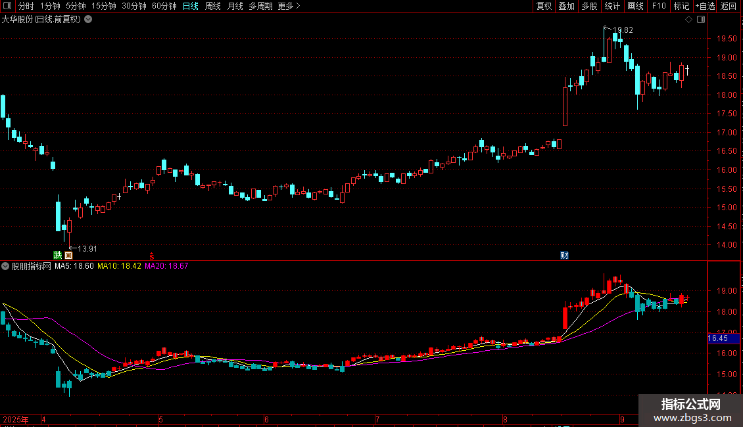
Task: Click the red S marker below chart
Action: 152,256
